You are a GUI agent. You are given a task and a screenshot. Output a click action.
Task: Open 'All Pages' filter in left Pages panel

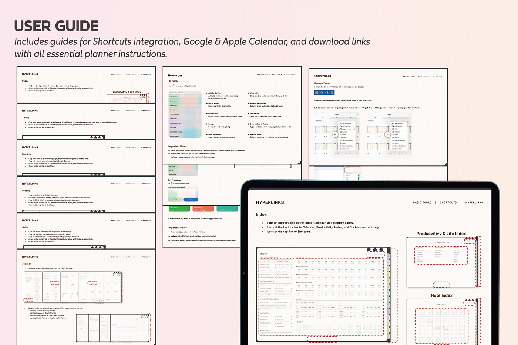pos(318,121)
